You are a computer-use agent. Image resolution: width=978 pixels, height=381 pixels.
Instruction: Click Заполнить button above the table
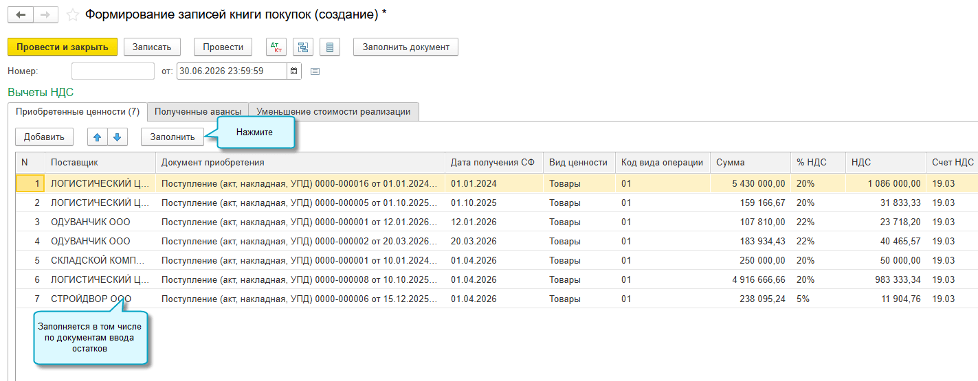(x=173, y=137)
